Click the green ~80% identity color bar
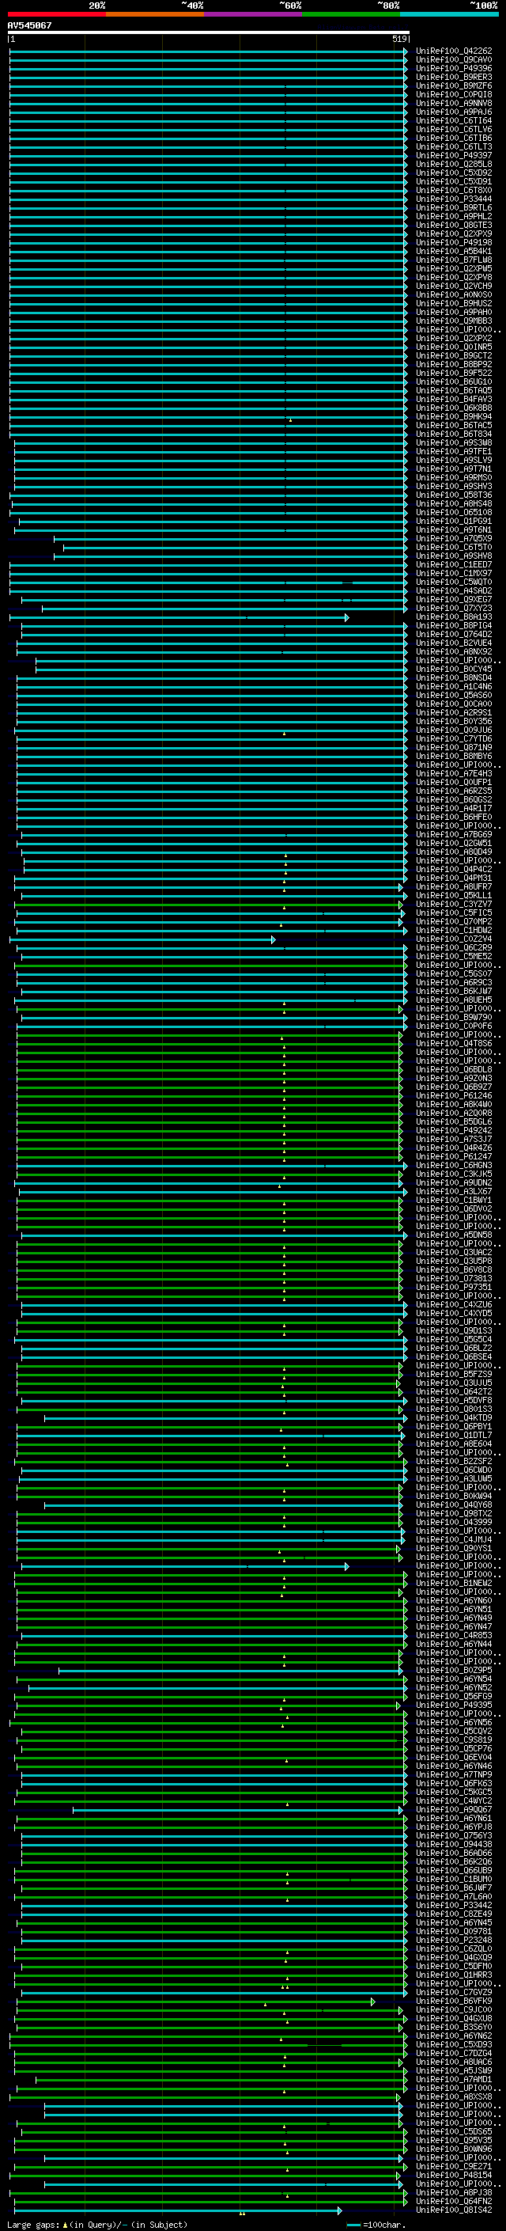The height and width of the screenshot is (2231, 506). click(x=351, y=15)
